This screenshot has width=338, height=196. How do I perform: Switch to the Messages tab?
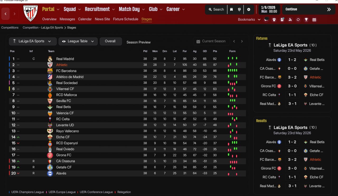coord(67,19)
